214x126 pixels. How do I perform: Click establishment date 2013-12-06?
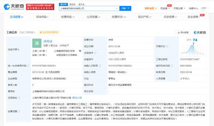point(114,46)
